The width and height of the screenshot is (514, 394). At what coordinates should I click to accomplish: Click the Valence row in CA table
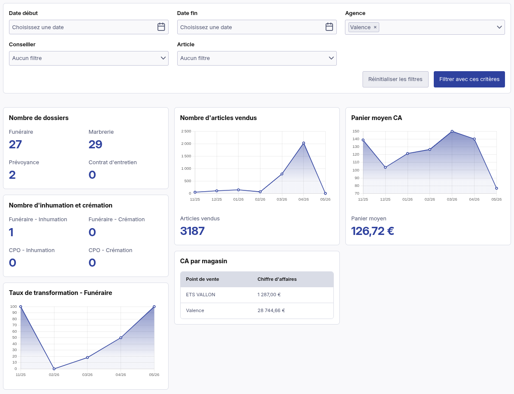click(257, 310)
